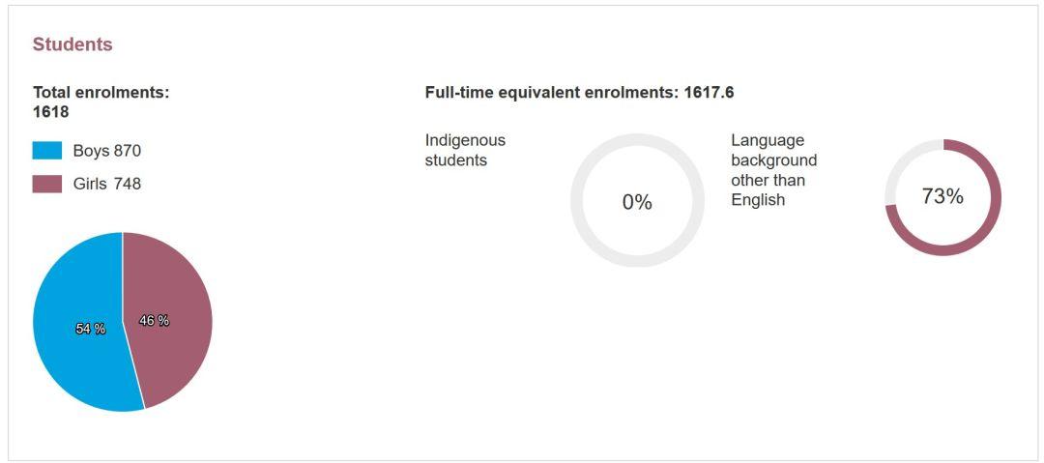Click the 0% value inside ring
Viewport: 1044px width, 463px height.
[637, 202]
